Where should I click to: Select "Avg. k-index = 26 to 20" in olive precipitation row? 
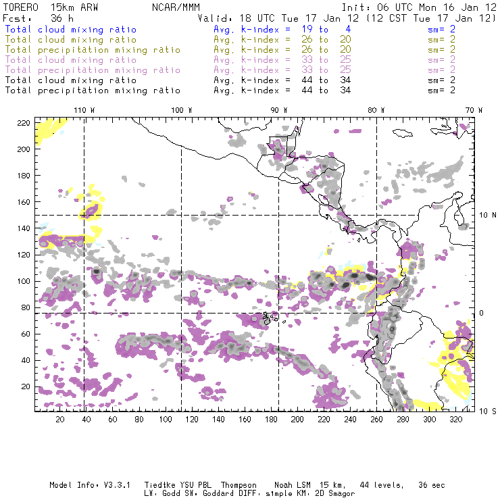coord(282,50)
